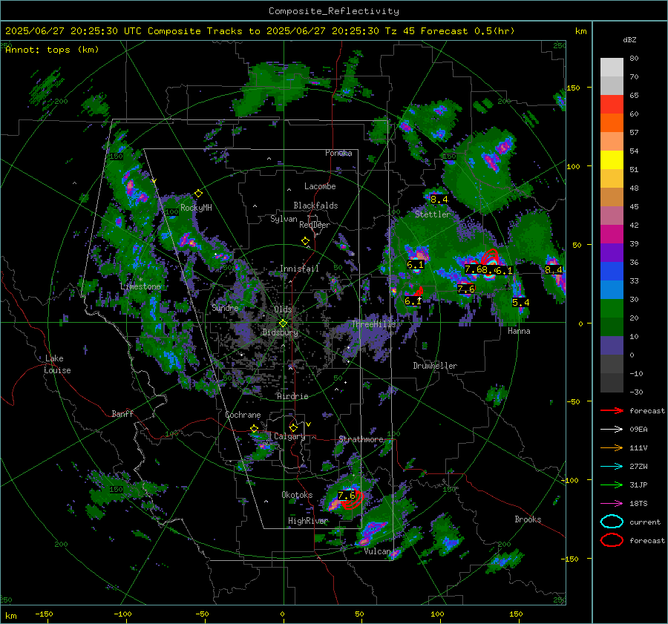Click the Ponoka city label
Viewport: 668px width, 624px height.
(338, 153)
